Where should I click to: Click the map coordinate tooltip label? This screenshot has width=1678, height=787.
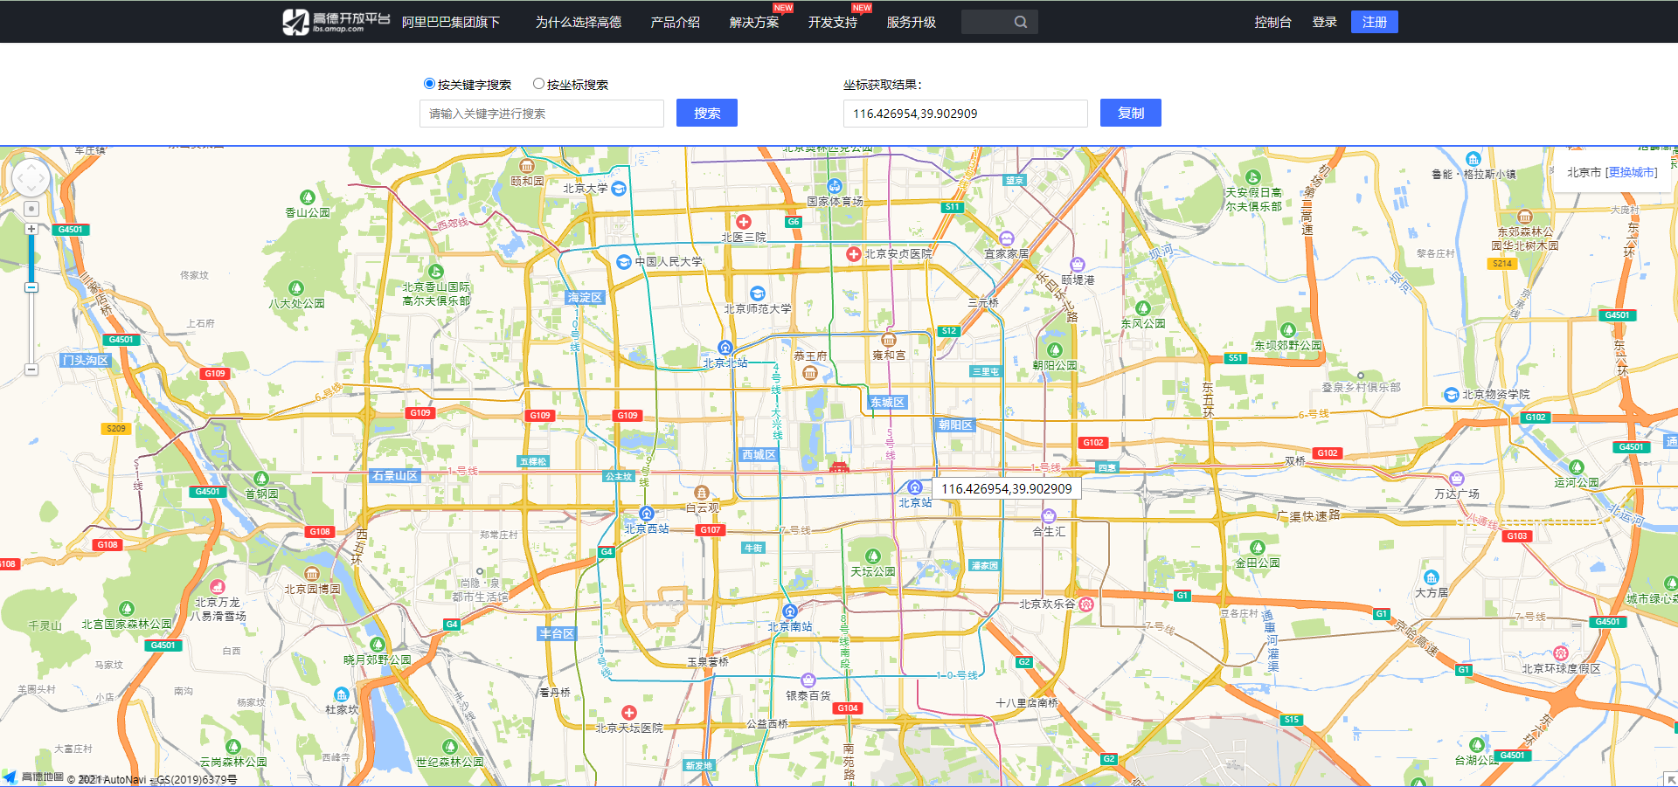[x=1007, y=489]
